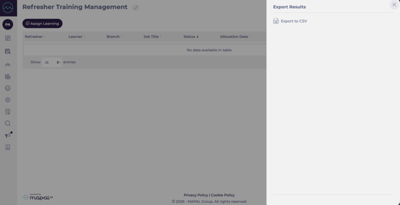Click the smiley face icon in sidebar
The width and height of the screenshot is (400, 205).
click(8, 88)
